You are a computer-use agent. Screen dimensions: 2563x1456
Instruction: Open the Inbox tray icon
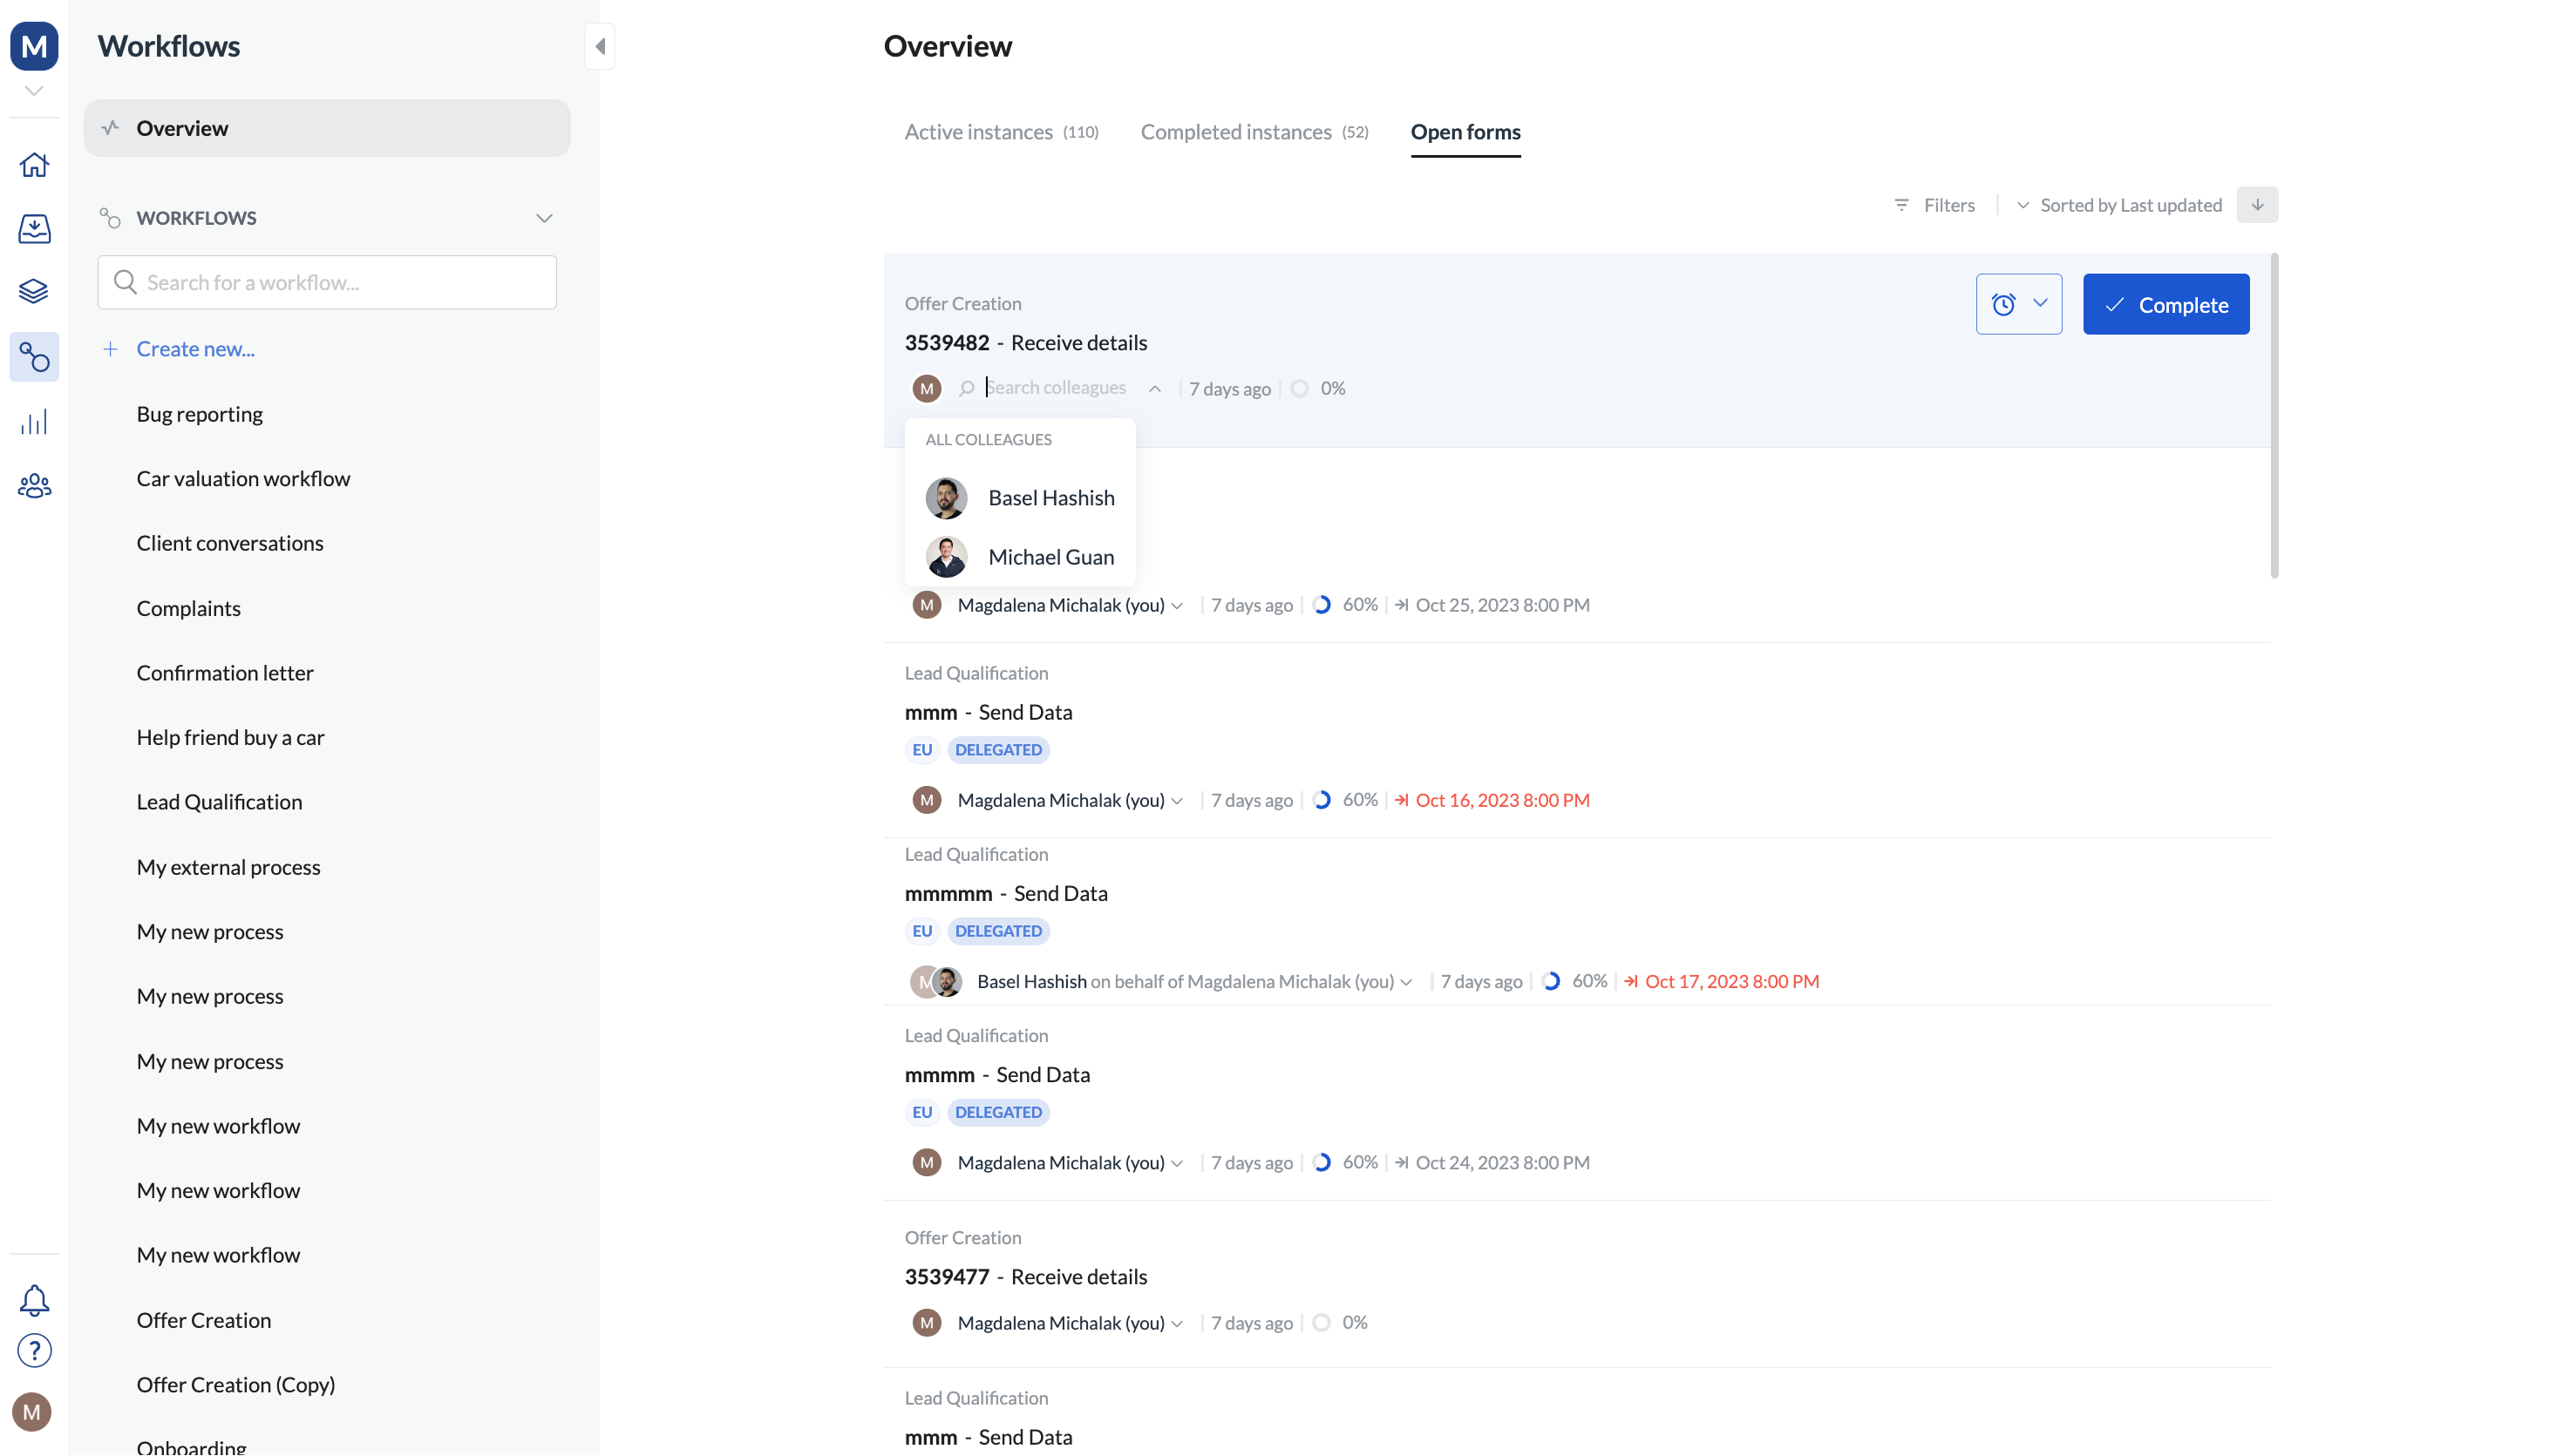[x=34, y=228]
